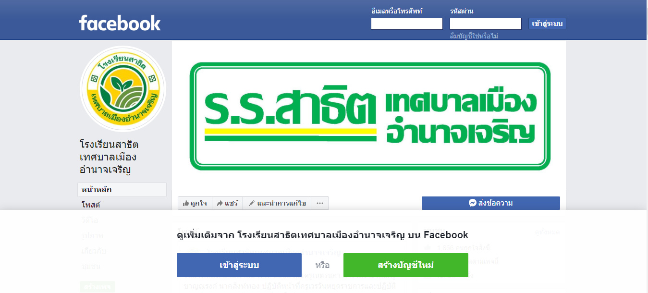Open the ลืมบัญชีใช่หรือไม่ link
The height and width of the screenshot is (293, 648).
point(474,36)
